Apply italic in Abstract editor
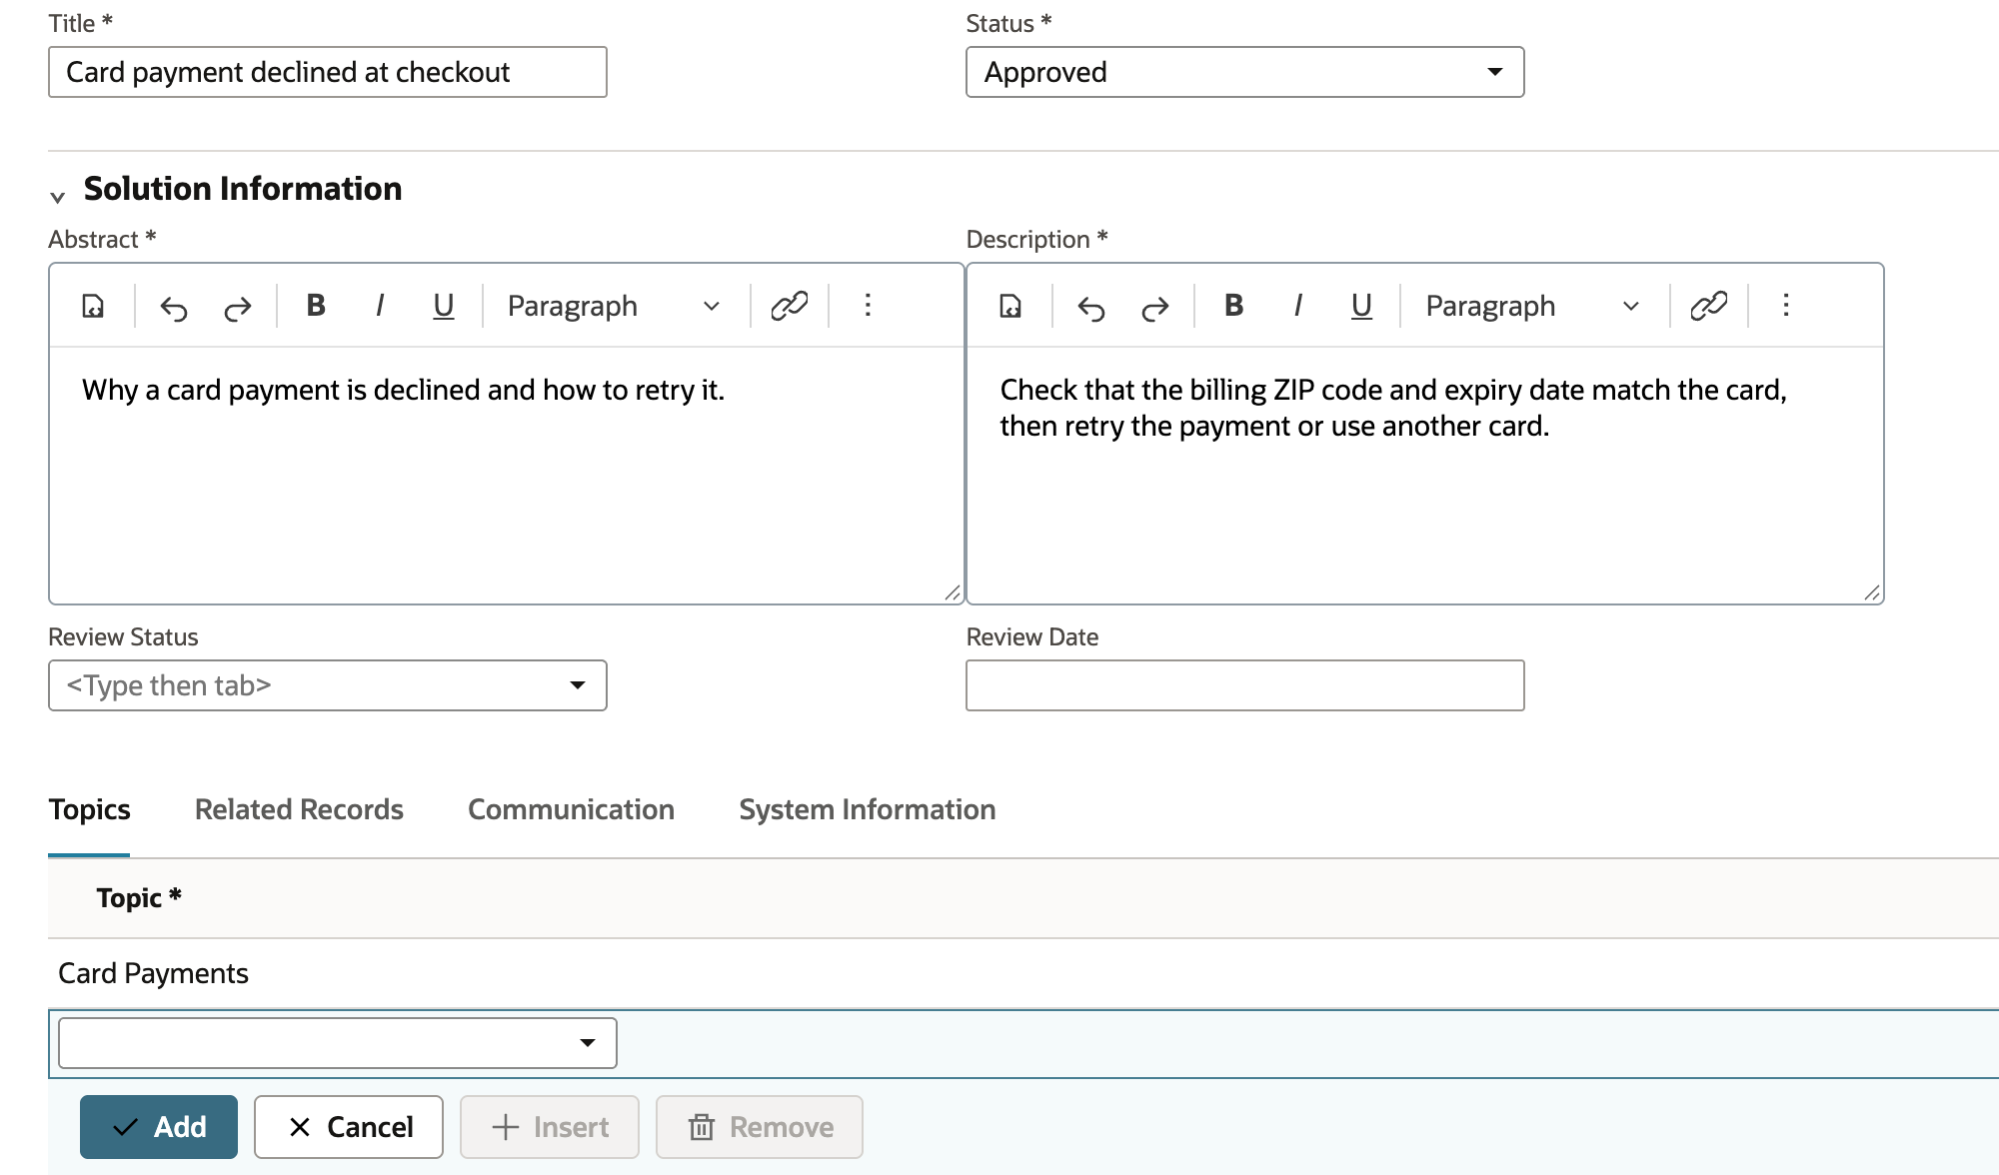The image size is (1999, 1175). 380,306
